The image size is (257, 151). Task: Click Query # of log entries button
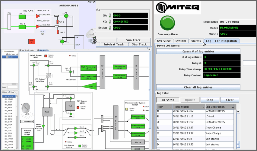point(198,51)
